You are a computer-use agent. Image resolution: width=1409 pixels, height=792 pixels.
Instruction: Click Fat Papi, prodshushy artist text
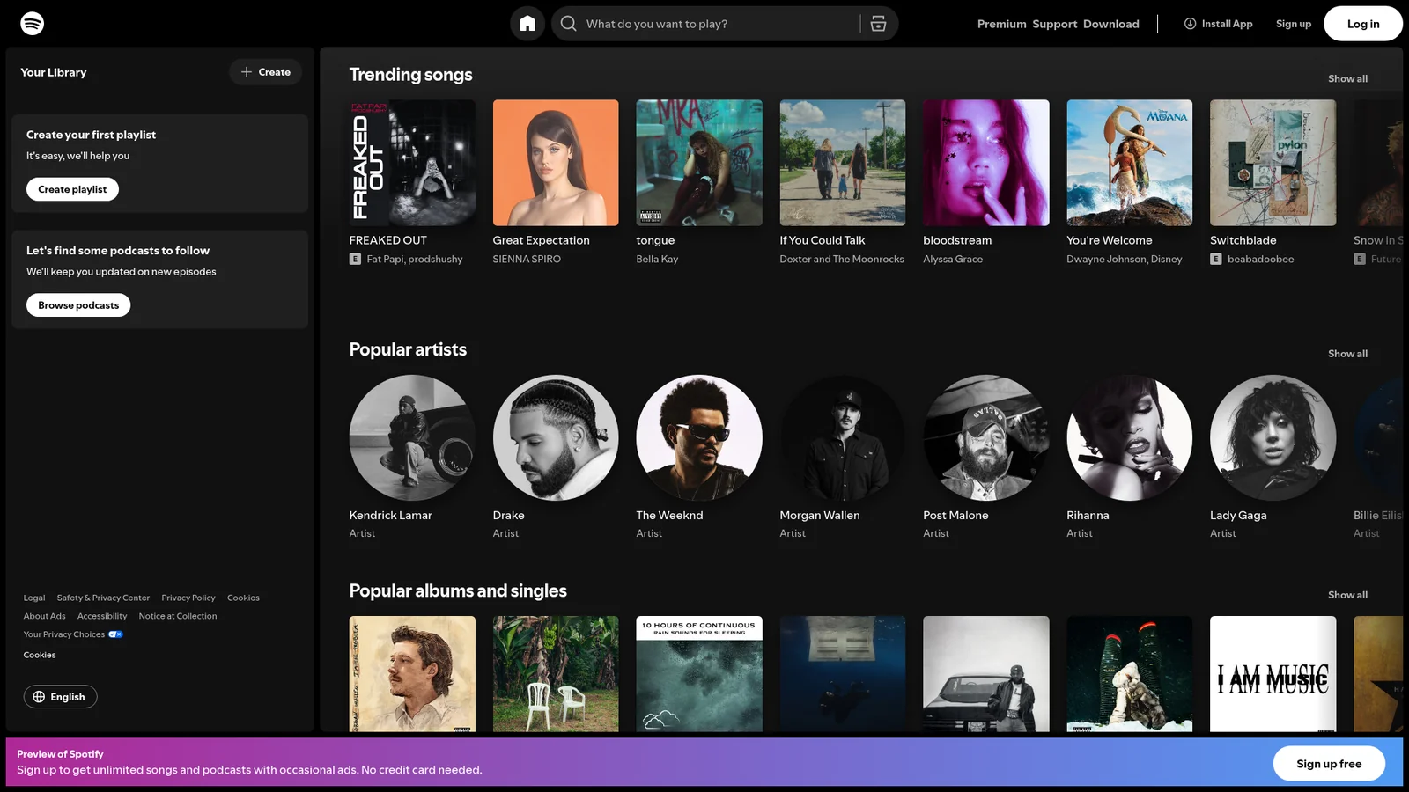414,260
